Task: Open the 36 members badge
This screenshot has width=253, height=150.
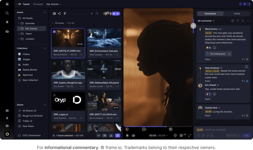Action: coord(116,14)
